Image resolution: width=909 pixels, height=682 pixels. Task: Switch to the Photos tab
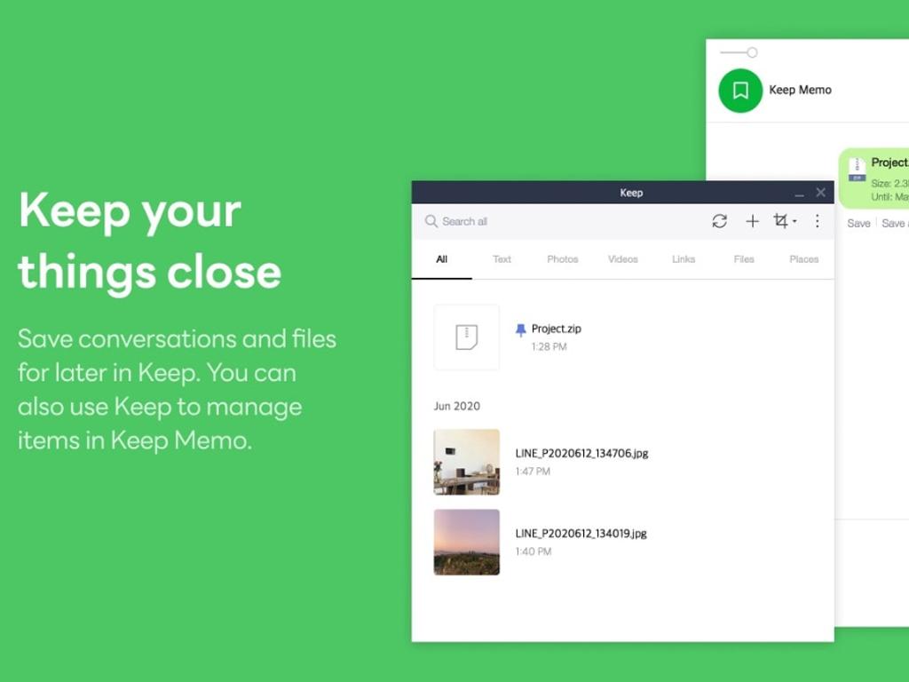coord(562,259)
